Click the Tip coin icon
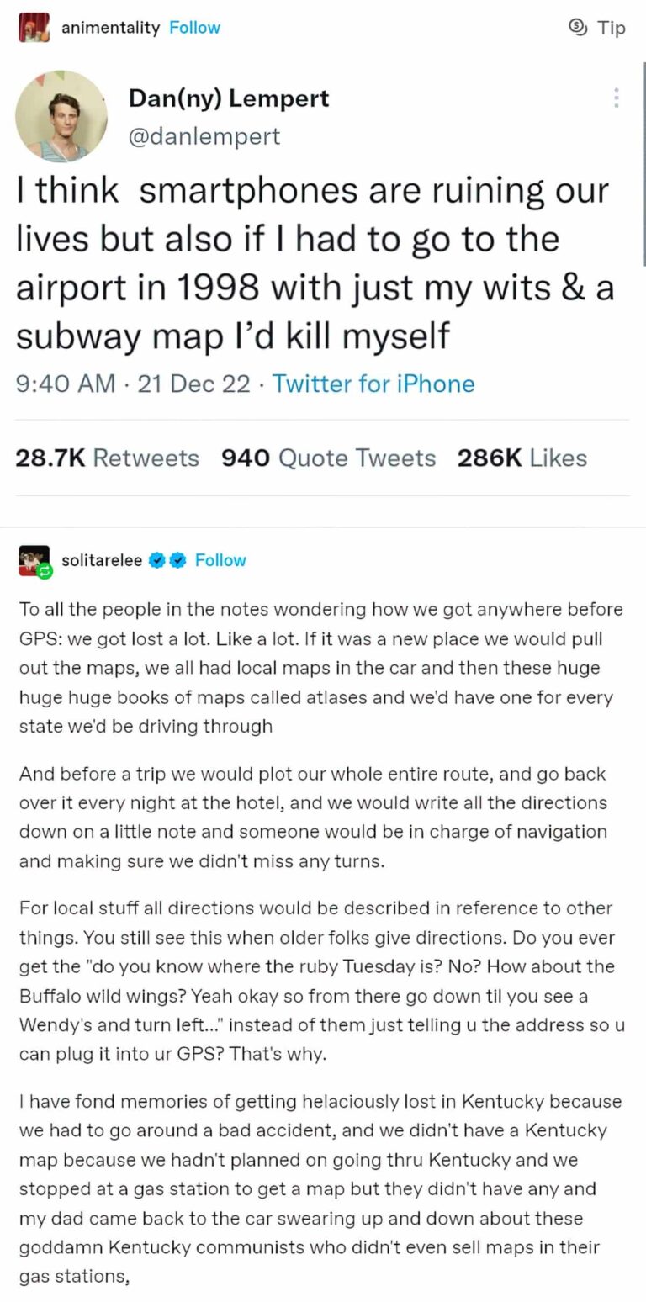The image size is (646, 1302). (x=578, y=28)
